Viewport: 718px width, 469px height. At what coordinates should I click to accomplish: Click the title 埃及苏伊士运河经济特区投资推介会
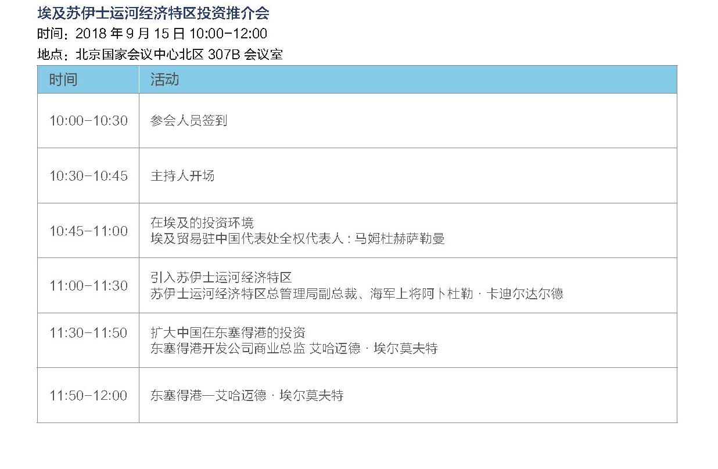pos(153,13)
